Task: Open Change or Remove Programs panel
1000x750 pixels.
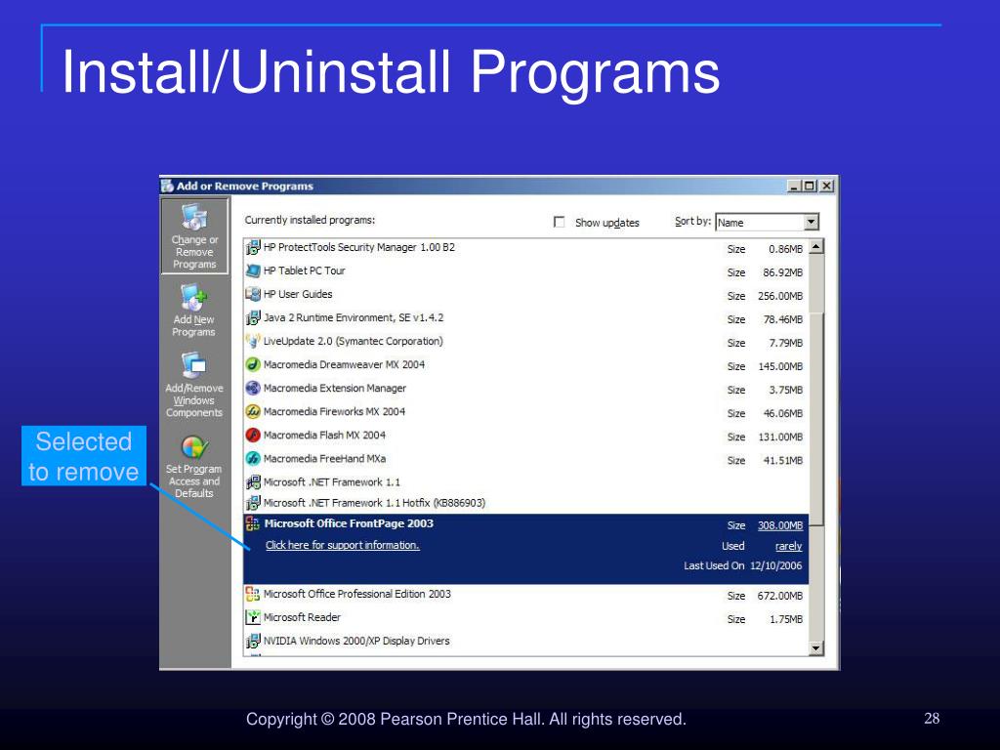Action: coord(194,236)
